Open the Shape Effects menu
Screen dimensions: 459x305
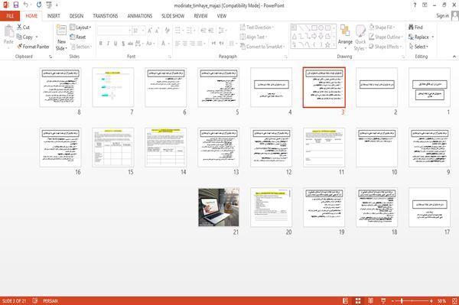386,47
